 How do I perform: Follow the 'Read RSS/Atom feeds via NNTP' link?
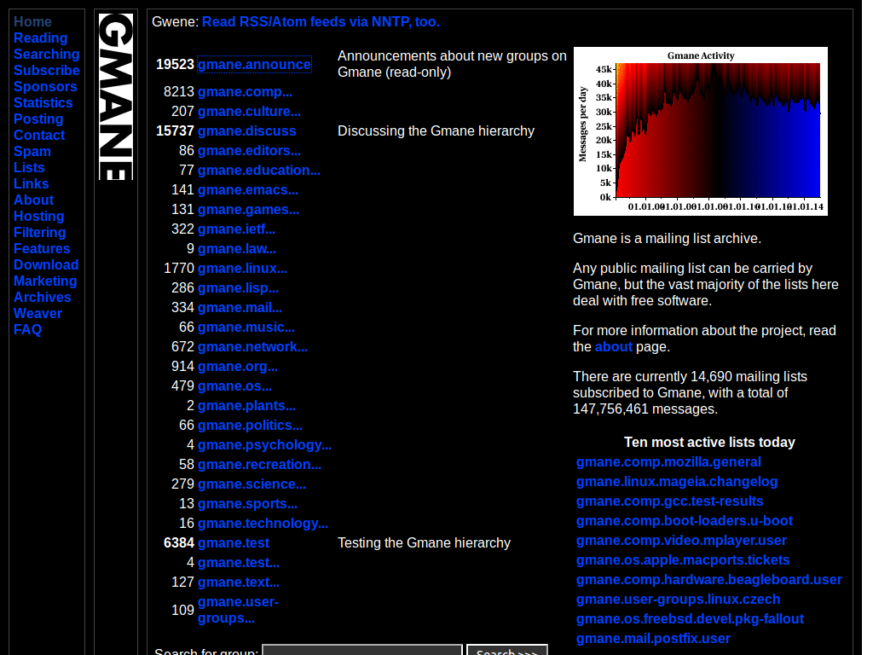click(x=321, y=21)
